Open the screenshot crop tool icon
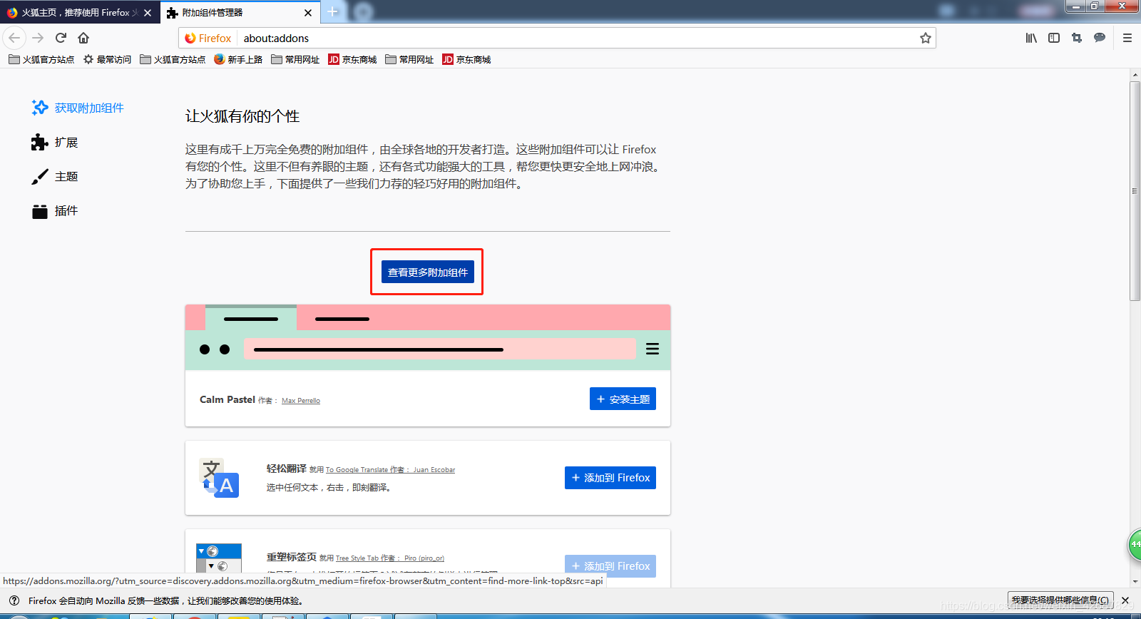 pos(1077,38)
